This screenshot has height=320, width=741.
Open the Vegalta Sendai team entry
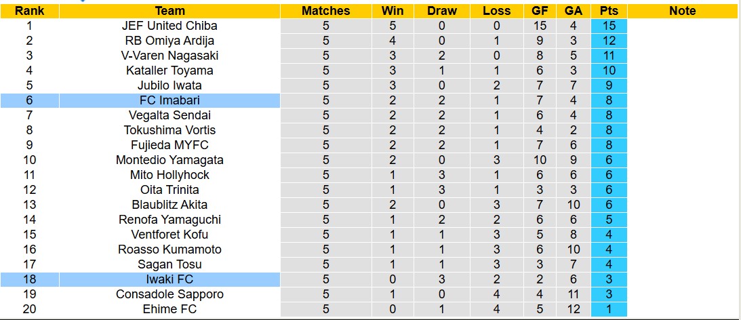[x=169, y=115]
